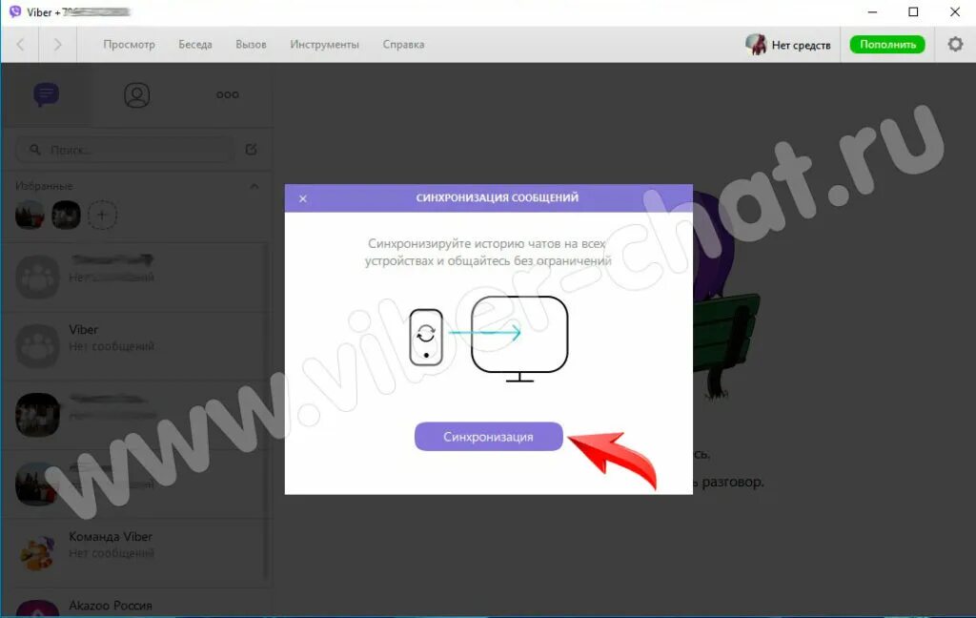The height and width of the screenshot is (618, 976).
Task: Minimize the Viber window
Action: tap(872, 11)
